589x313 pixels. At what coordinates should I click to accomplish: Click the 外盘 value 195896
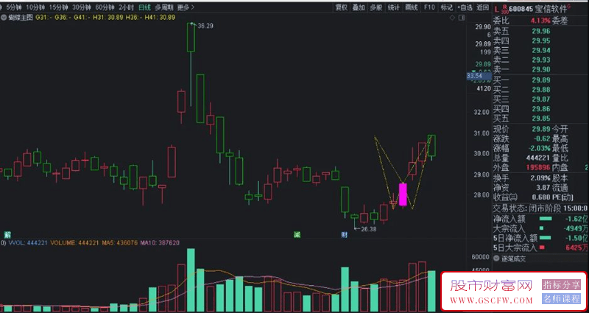pyautogui.click(x=538, y=168)
